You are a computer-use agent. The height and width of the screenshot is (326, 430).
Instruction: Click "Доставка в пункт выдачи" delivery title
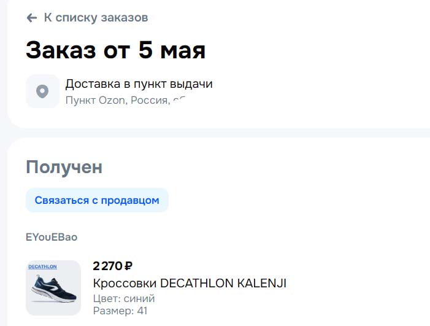click(x=139, y=84)
